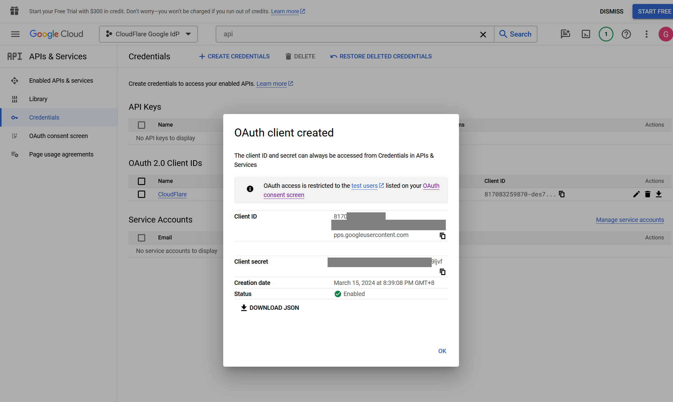The height and width of the screenshot is (402, 673).
Task: Open test users link in dialog
Action: (x=368, y=186)
